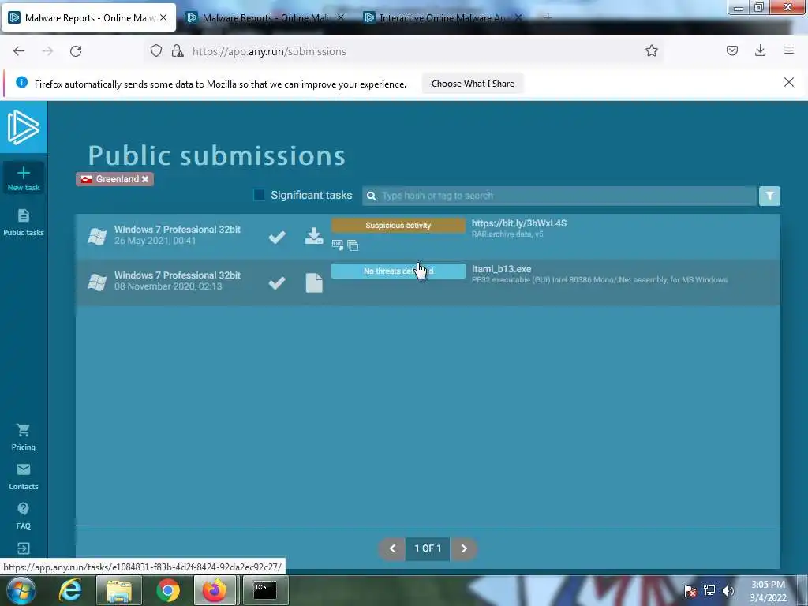Open the Windows Start menu
This screenshot has height=606, width=808.
tap(21, 590)
